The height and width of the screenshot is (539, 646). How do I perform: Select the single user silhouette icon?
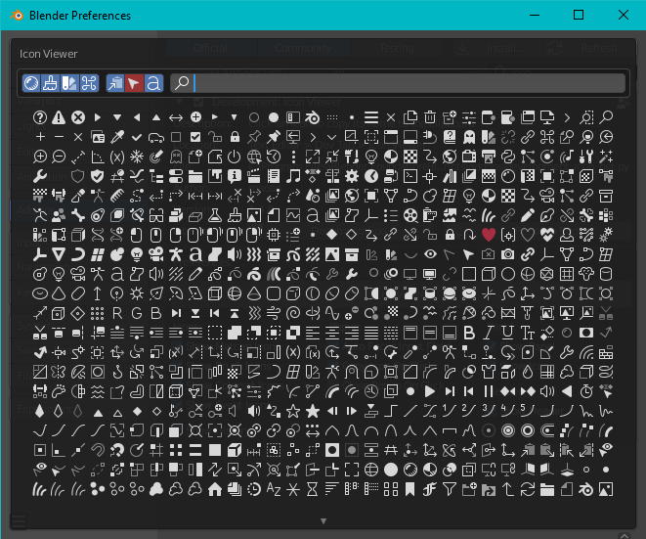pos(567,235)
